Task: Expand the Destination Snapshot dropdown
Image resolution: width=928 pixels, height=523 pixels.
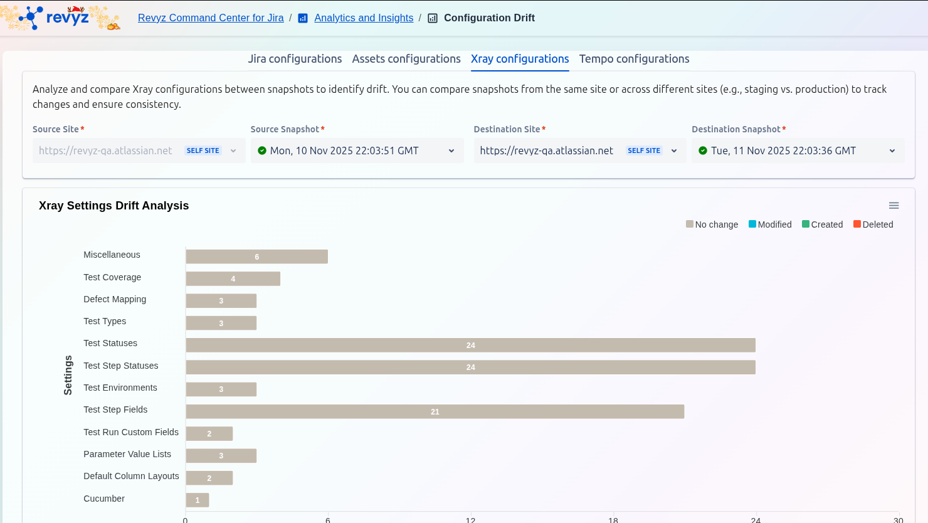Action: point(892,151)
